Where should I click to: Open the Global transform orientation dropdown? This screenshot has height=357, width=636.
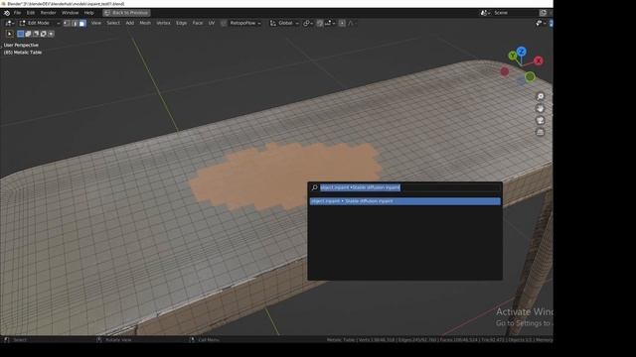coord(284,24)
